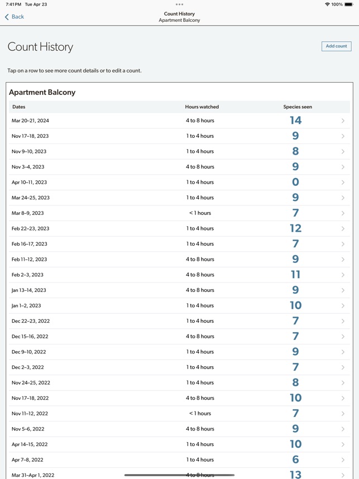Open chevron for Jan 1–2, 2023 count
The width and height of the screenshot is (359, 479).
343,306
